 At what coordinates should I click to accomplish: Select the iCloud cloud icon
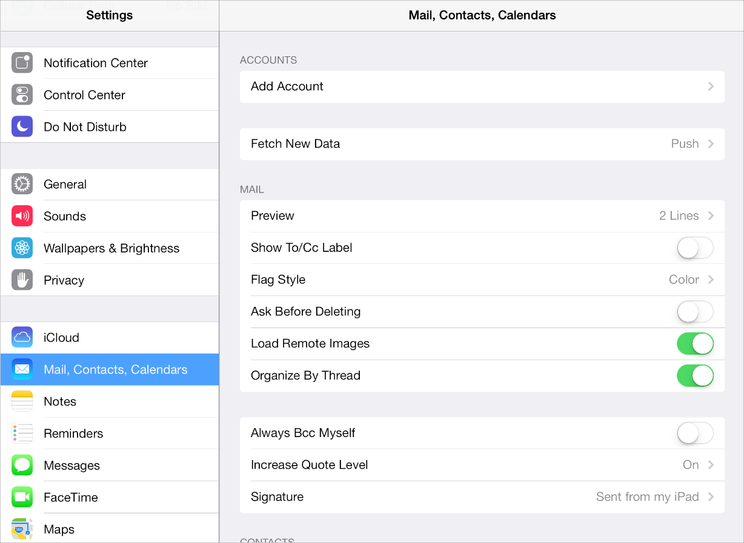22,338
